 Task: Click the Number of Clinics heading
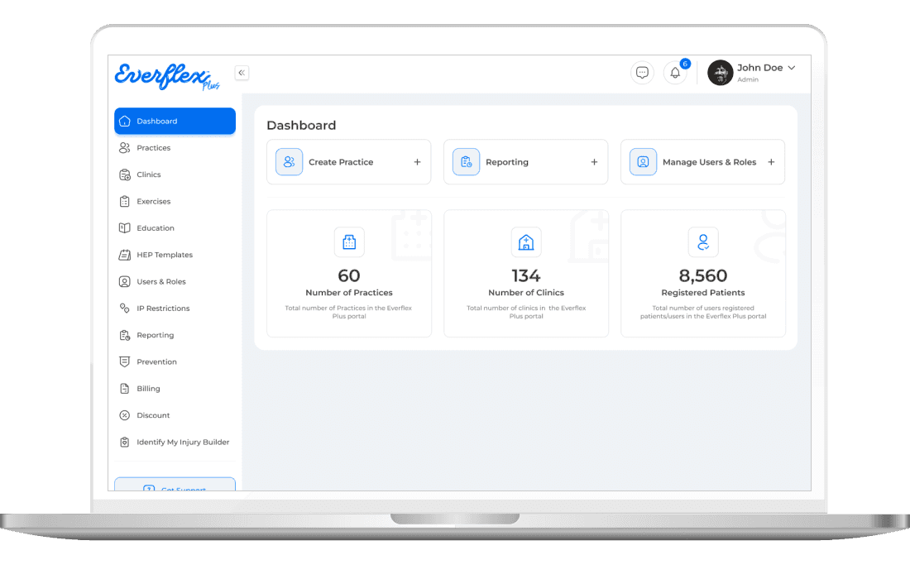point(526,293)
